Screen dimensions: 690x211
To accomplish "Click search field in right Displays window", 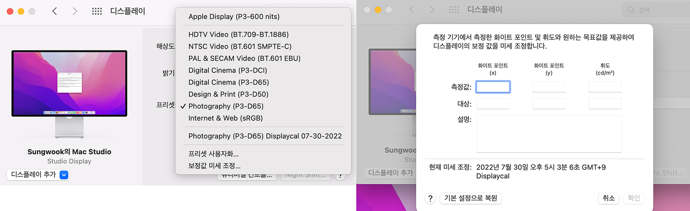I will click(655, 9).
